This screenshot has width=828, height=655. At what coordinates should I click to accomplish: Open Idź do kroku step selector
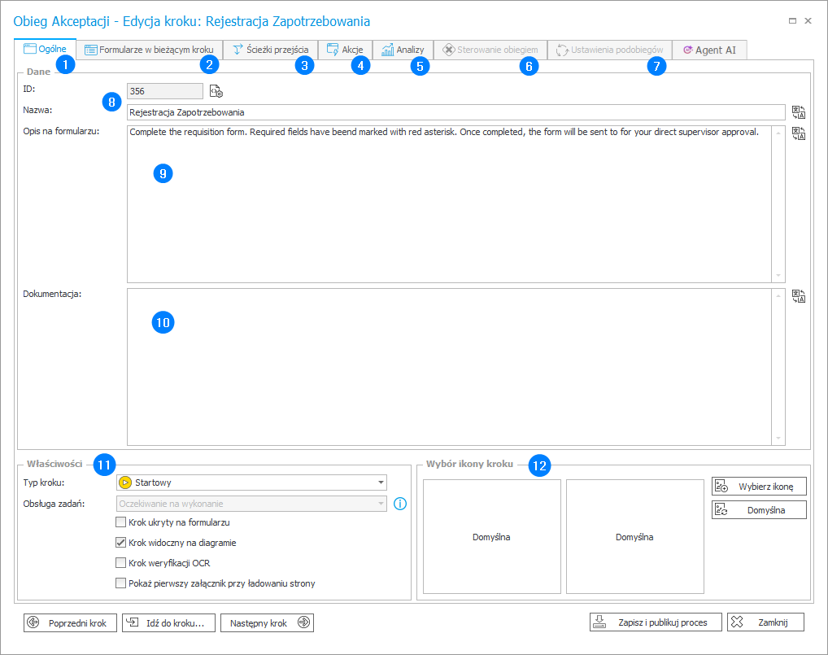(x=169, y=622)
